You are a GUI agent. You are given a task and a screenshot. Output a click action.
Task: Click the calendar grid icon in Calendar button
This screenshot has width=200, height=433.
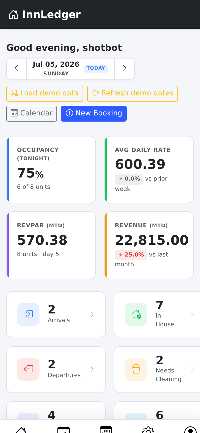pos(14,113)
